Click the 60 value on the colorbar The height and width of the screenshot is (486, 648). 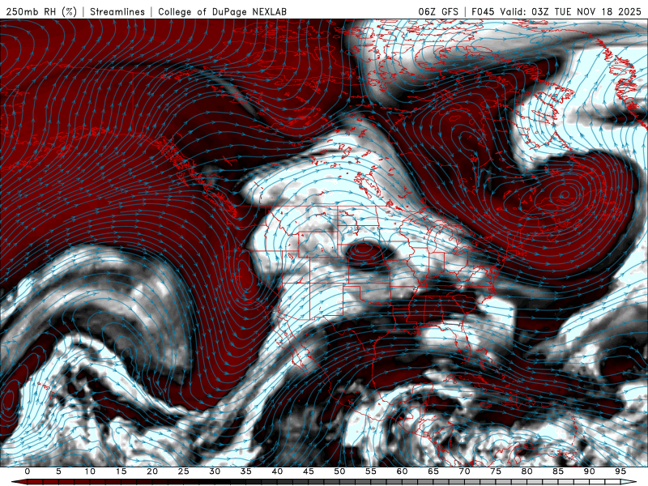click(x=402, y=471)
